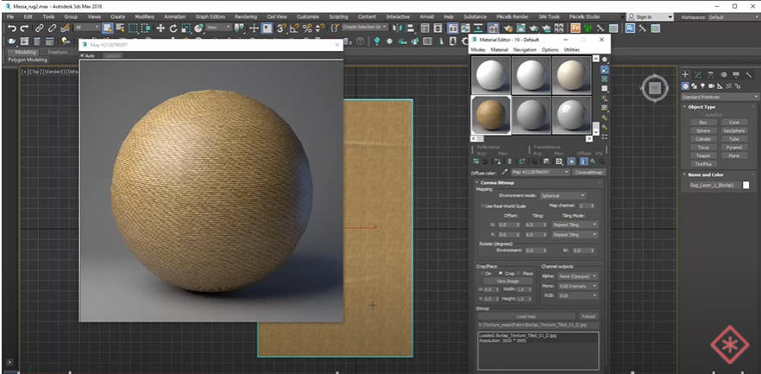Image resolution: width=761 pixels, height=374 pixels.
Task: Click the Load map button
Action: [x=526, y=316]
